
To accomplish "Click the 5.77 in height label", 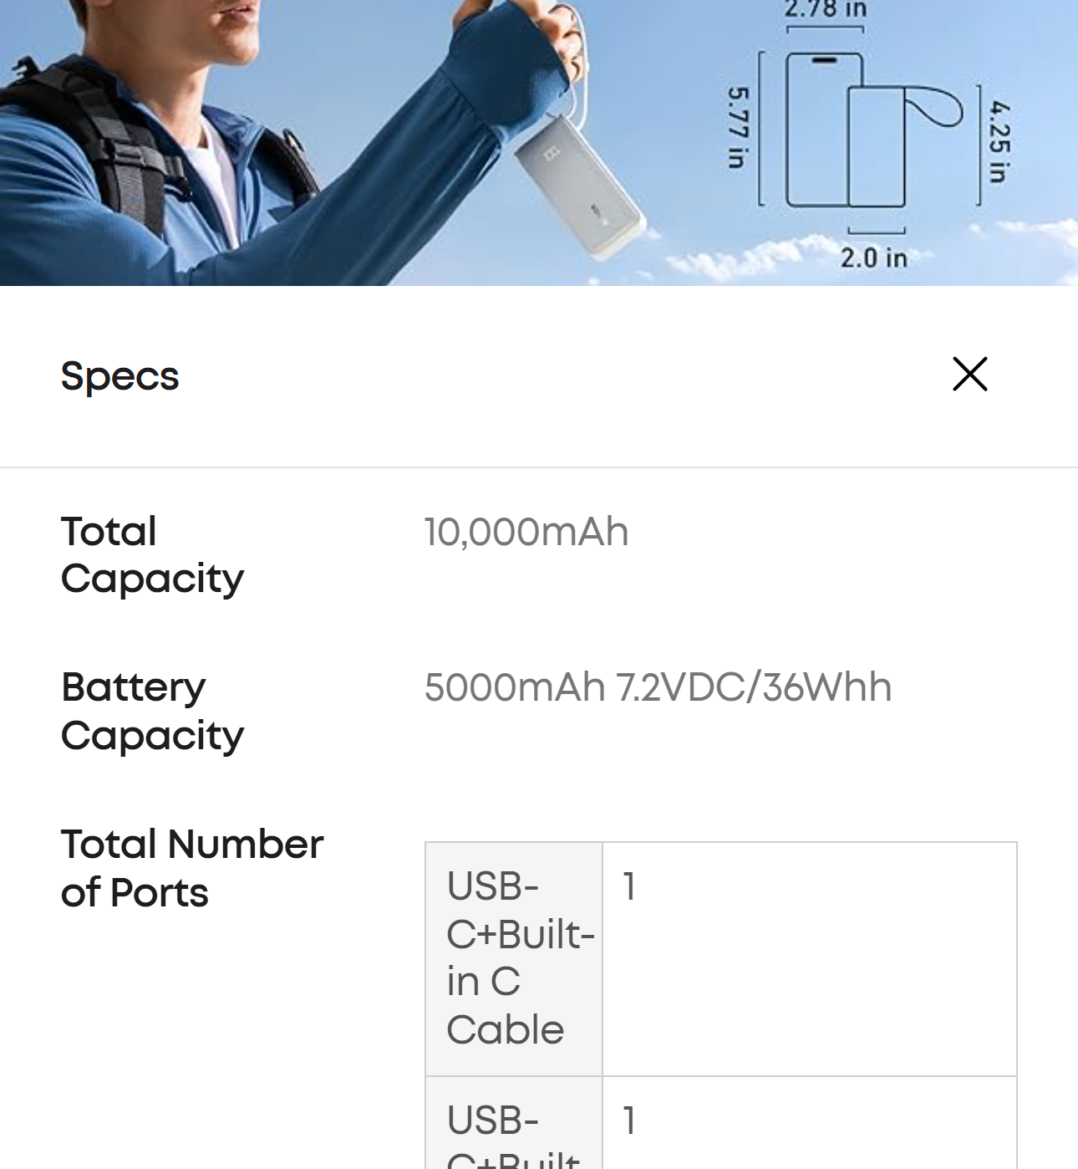I will coord(737,127).
